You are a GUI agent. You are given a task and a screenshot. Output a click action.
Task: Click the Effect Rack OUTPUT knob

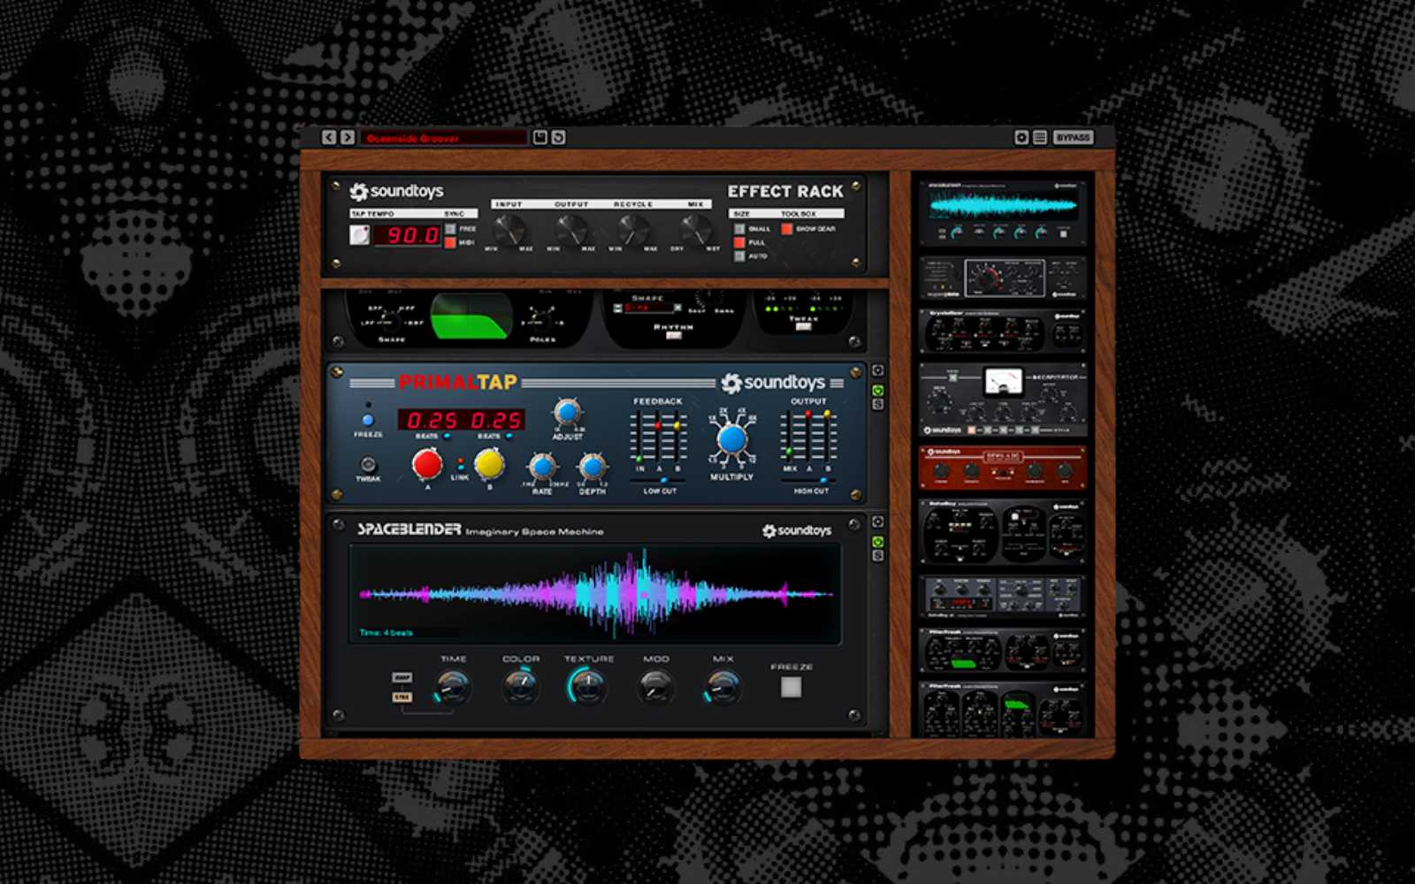[x=570, y=230]
